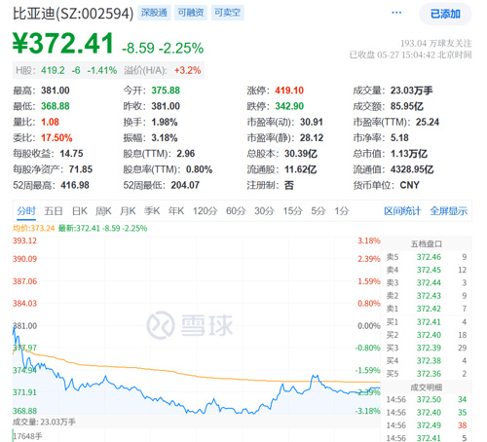Open the 月K chart tab
487x442 pixels.
[x=128, y=211]
